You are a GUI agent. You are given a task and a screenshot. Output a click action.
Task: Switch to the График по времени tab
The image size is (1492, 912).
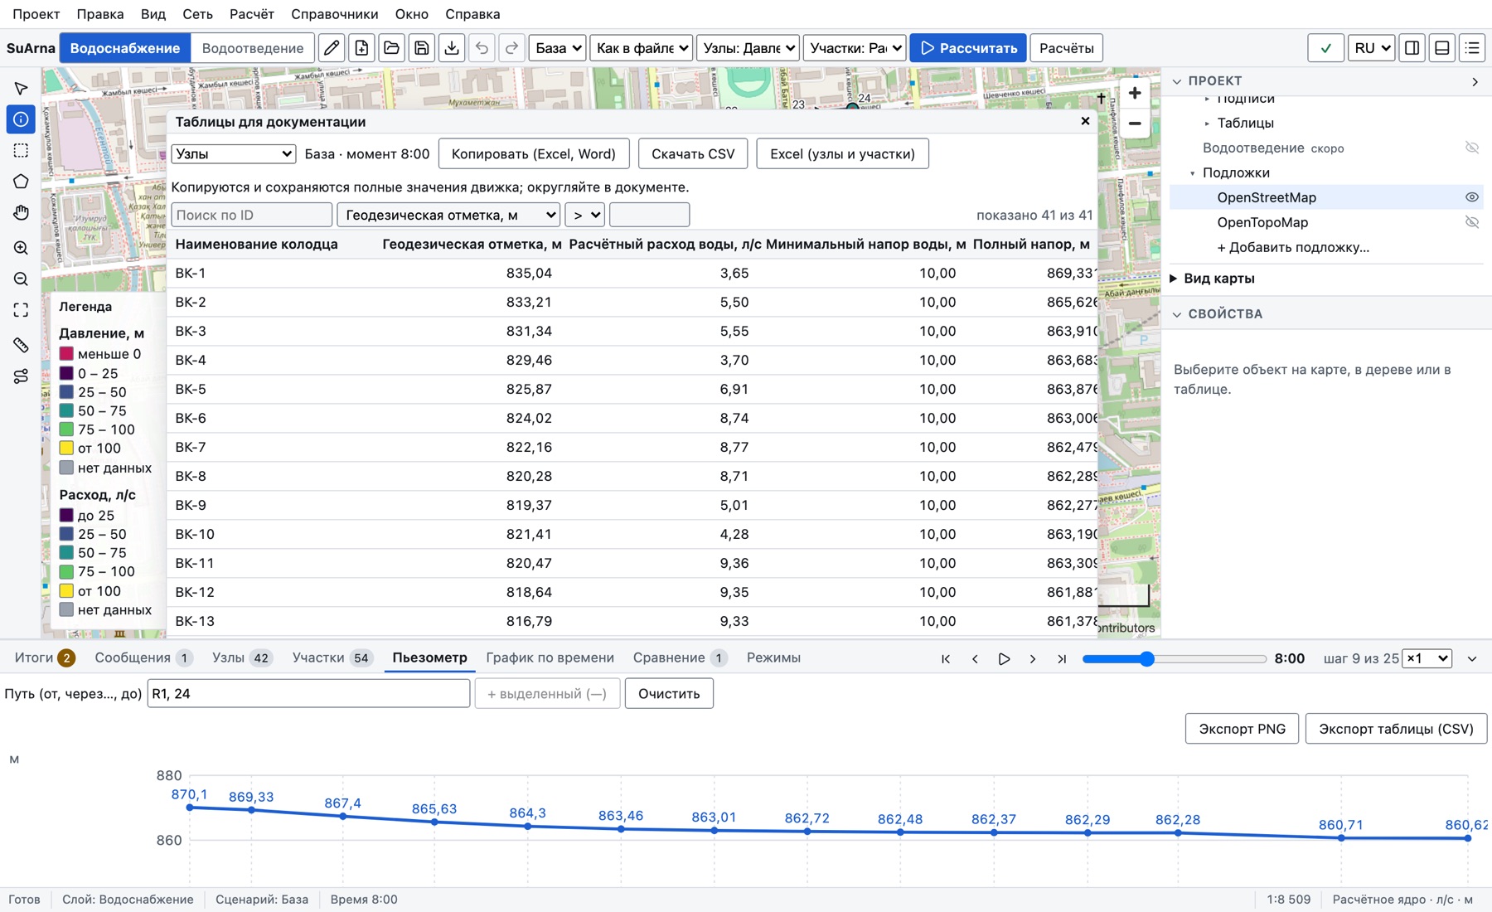click(x=550, y=657)
